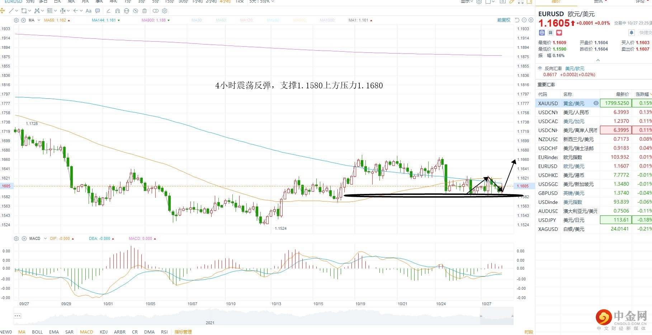Open the MA indicator type dropdown
This screenshot has height=335, width=652.
(x=39, y=20)
